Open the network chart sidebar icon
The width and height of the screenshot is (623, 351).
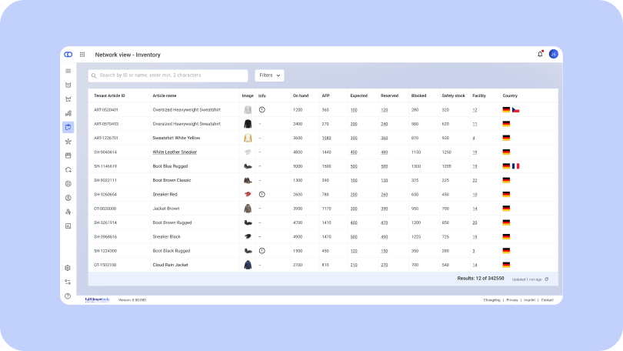pyautogui.click(x=68, y=113)
